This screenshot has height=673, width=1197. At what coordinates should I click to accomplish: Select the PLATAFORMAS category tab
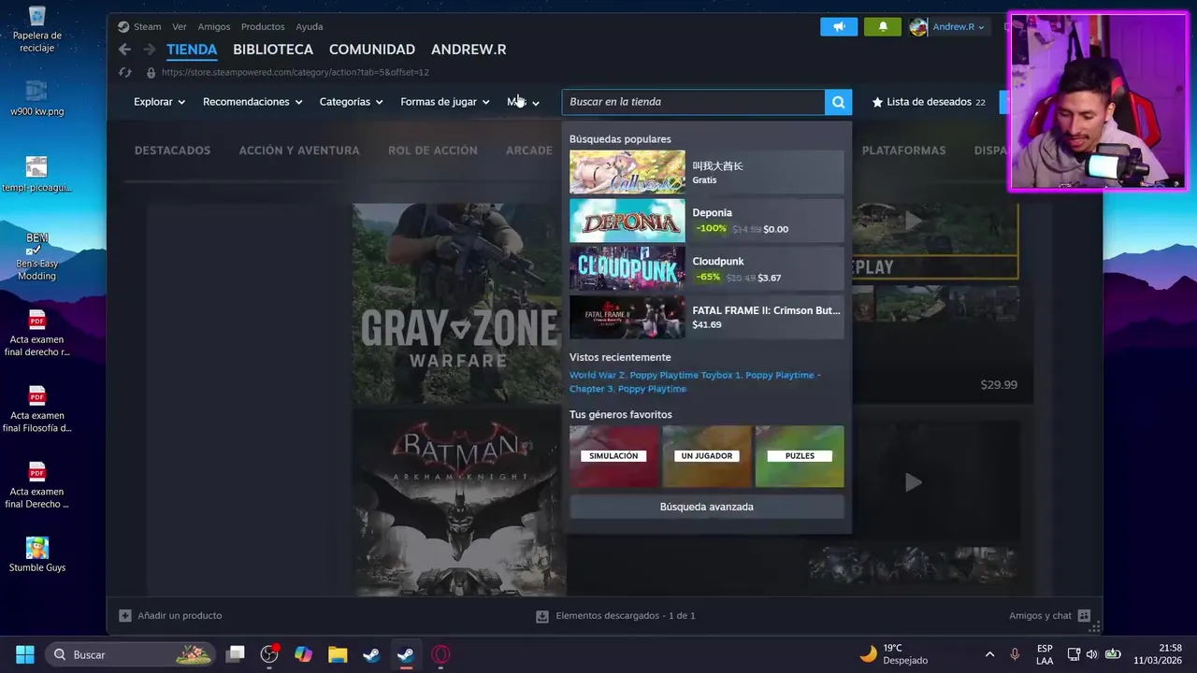(x=903, y=150)
